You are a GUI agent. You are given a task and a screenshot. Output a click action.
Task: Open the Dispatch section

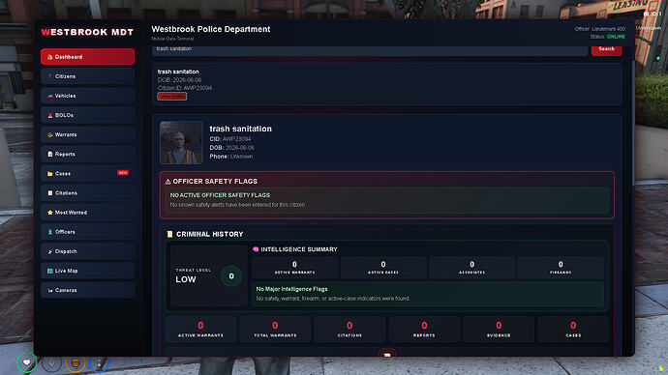click(x=87, y=251)
